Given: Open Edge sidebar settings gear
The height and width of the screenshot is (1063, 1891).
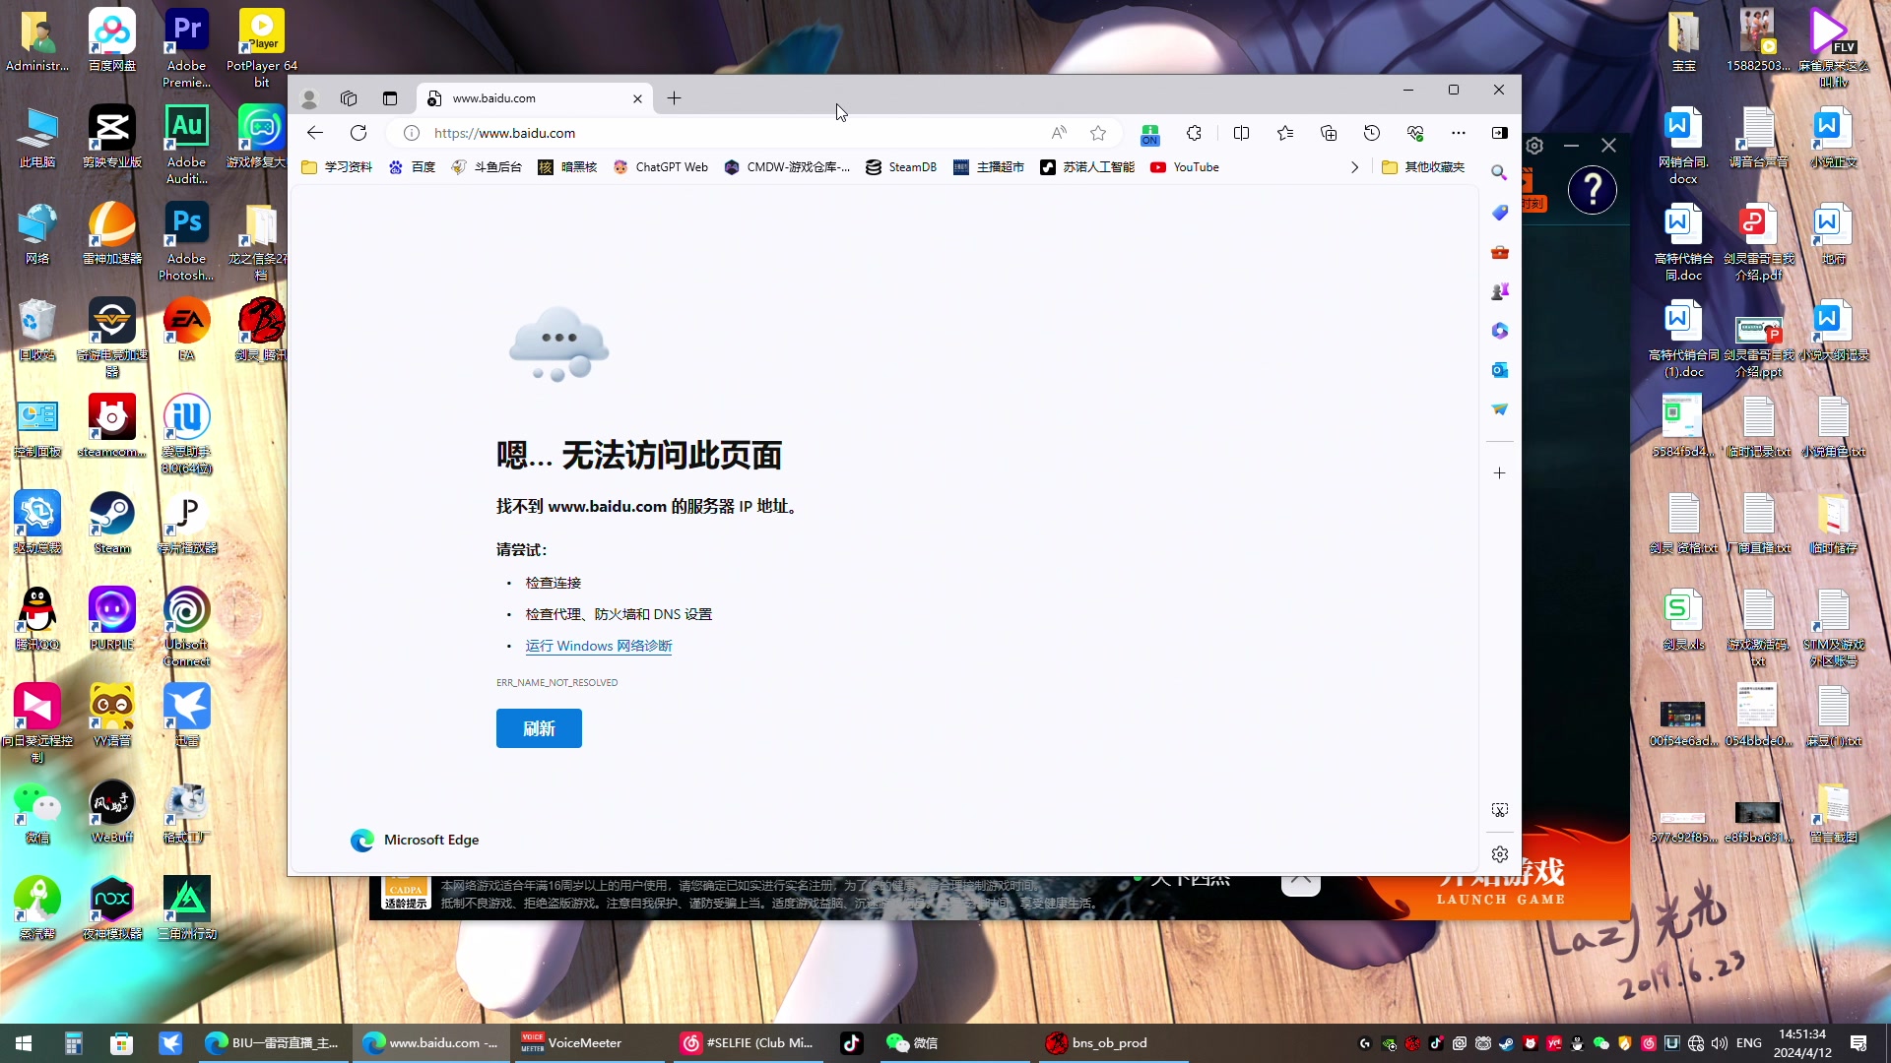Looking at the screenshot, I should (x=1499, y=854).
